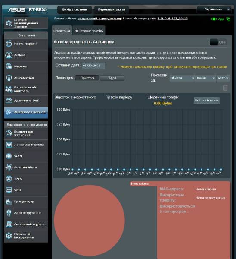Click the Вихід з системи button
The height and width of the screenshot is (259, 236).
click(75, 9)
